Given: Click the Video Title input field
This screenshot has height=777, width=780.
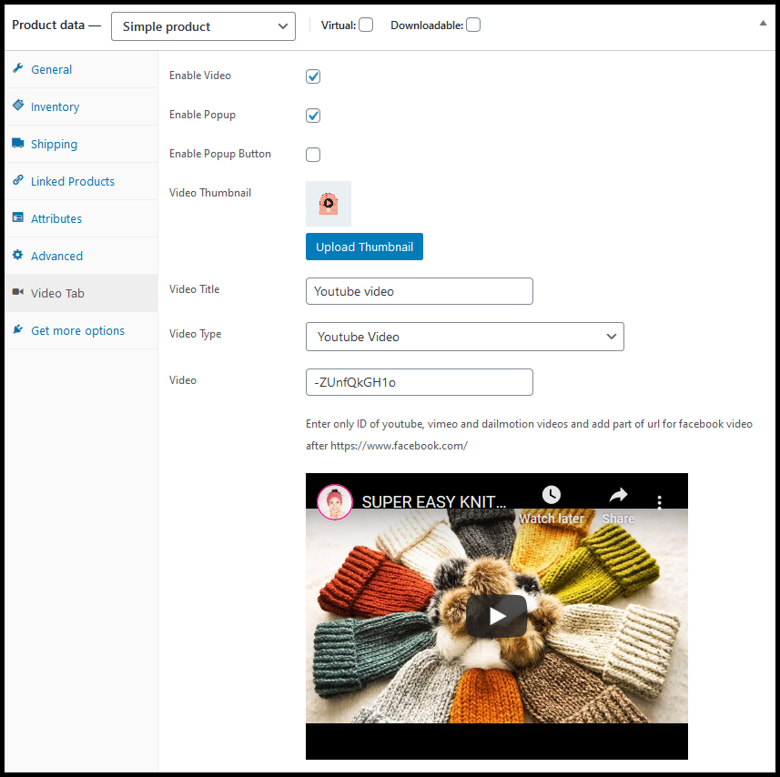Looking at the screenshot, I should [x=420, y=291].
